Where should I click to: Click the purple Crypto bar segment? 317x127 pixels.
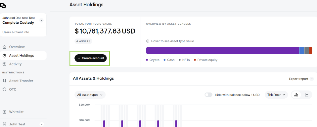point(222,50)
